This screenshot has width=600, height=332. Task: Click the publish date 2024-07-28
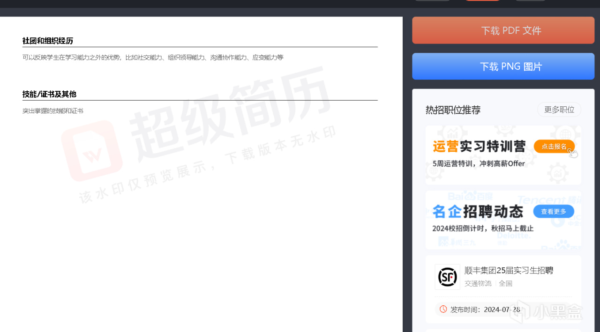click(x=502, y=310)
